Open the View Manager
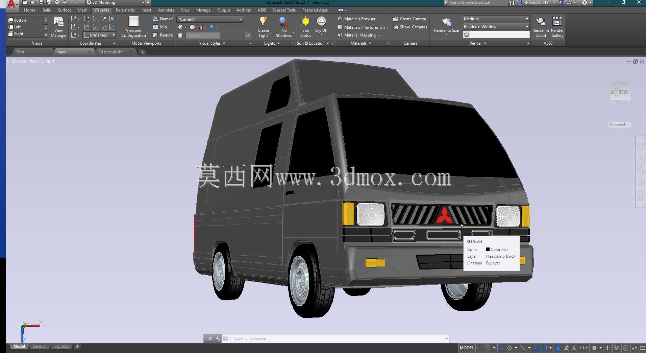The height and width of the screenshot is (353, 646). pyautogui.click(x=58, y=27)
